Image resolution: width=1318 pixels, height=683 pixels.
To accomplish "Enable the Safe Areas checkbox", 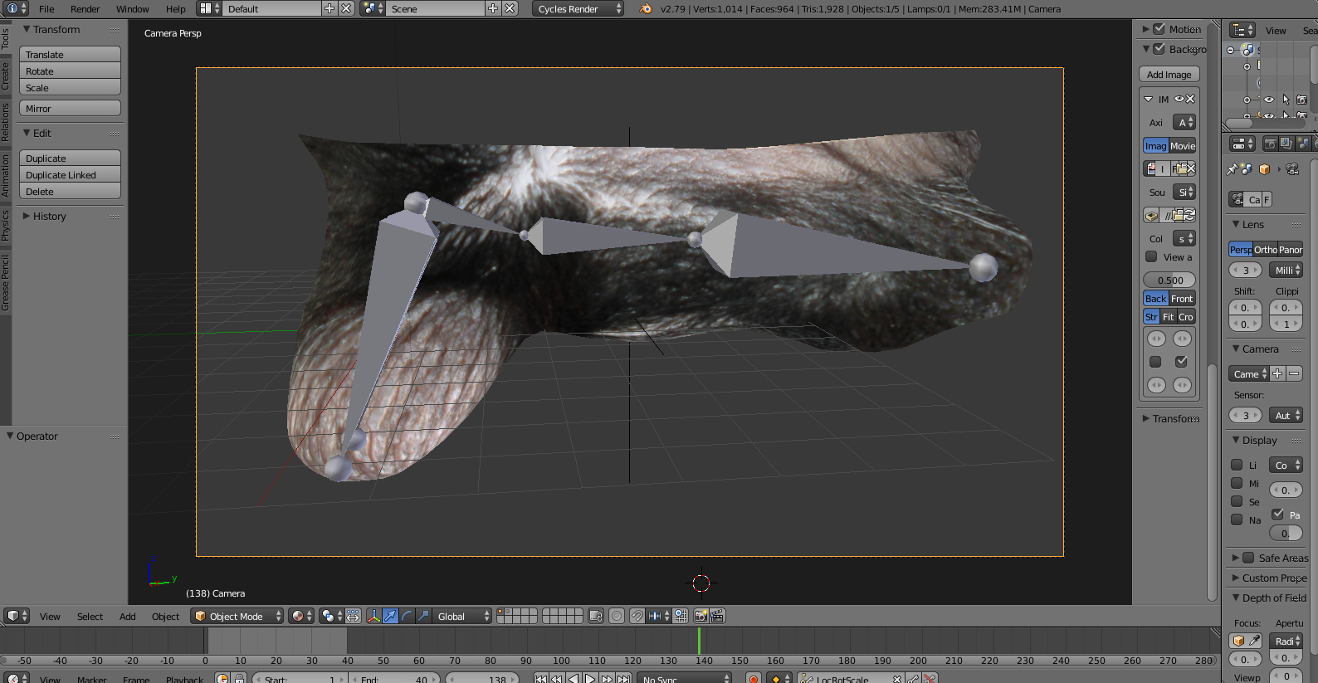I will click(1248, 558).
